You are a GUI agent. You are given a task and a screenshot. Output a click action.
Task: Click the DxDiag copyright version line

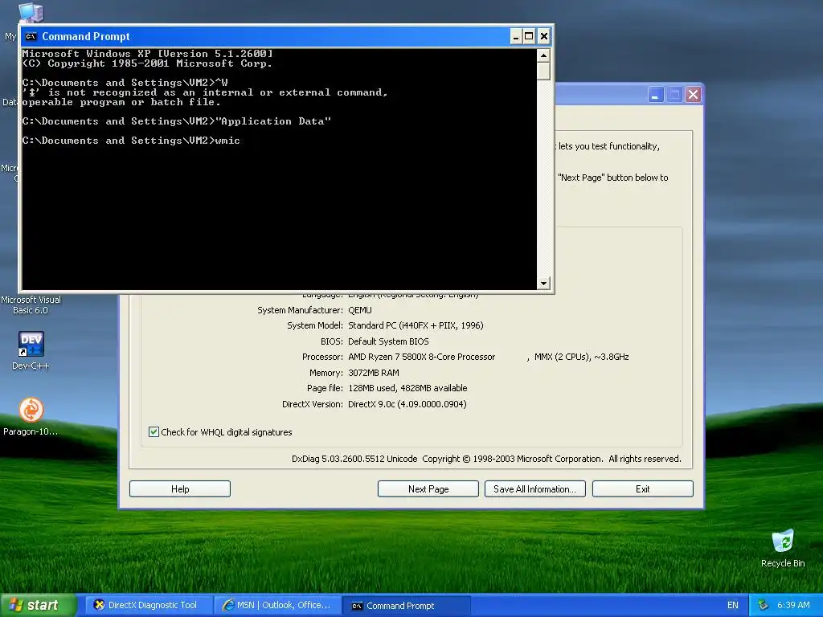click(x=486, y=459)
